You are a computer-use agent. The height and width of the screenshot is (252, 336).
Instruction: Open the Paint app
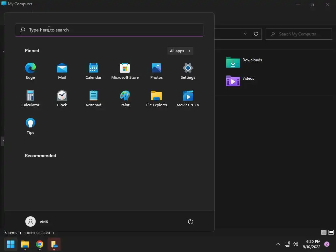[x=125, y=98]
